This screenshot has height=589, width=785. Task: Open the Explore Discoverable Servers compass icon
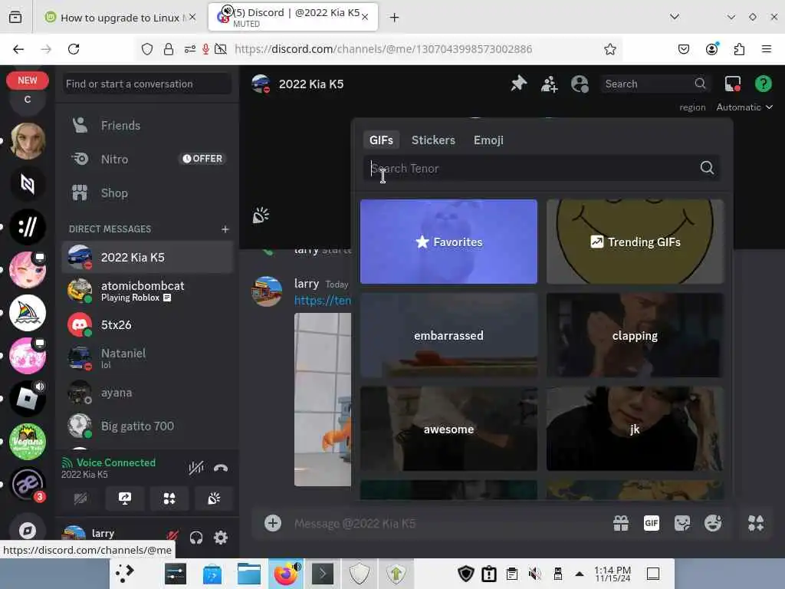[28, 530]
